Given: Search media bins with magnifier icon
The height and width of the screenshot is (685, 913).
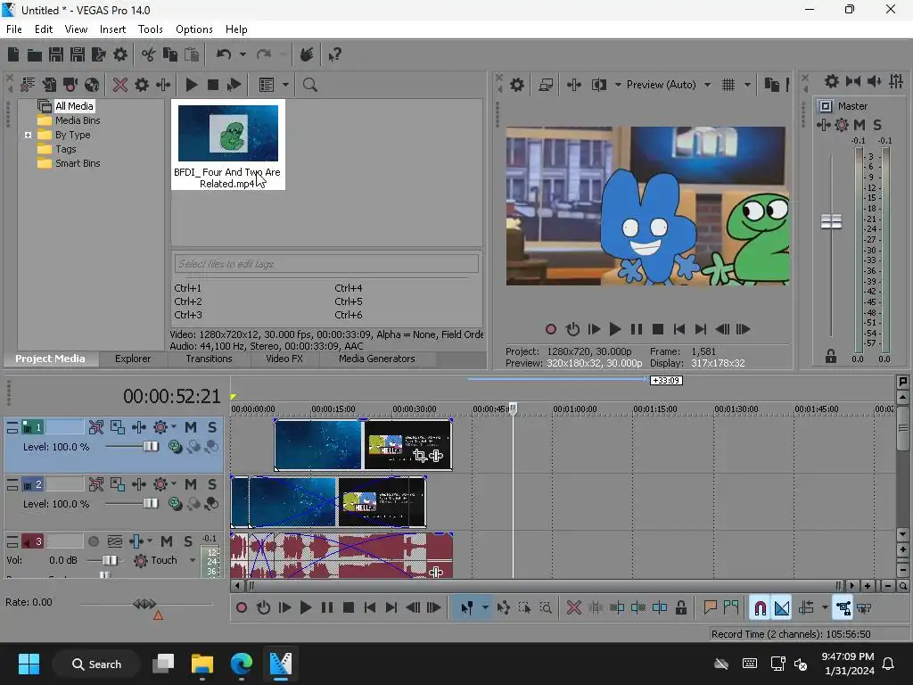Looking at the screenshot, I should pyautogui.click(x=309, y=85).
